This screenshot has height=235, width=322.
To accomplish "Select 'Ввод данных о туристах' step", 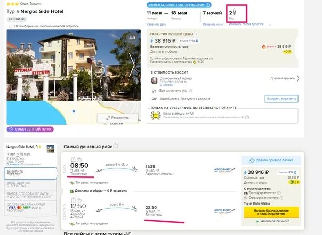I will [x=30, y=184].
